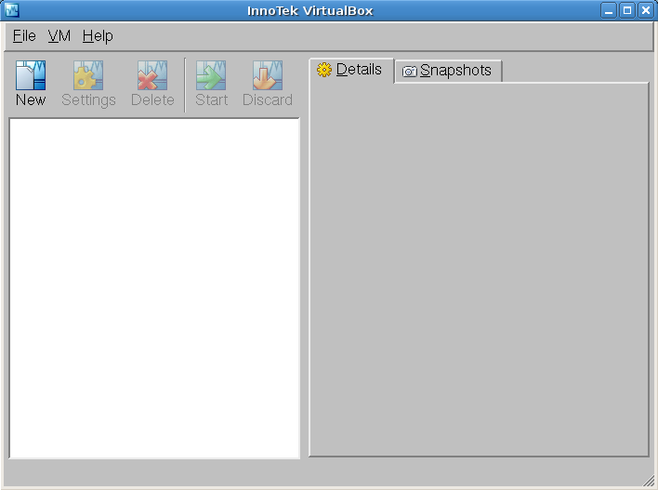Click the empty Details pane area

tap(479, 270)
